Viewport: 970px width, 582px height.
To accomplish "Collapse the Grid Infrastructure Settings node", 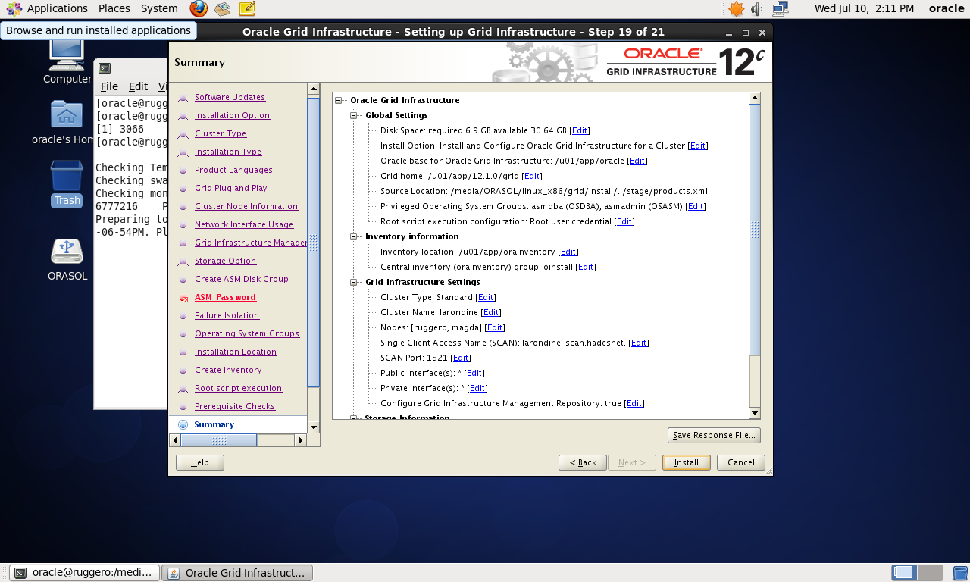I will 354,282.
